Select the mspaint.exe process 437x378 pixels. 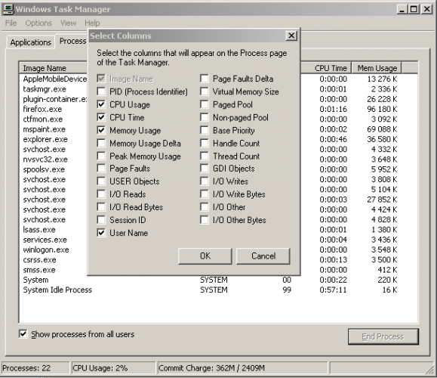(x=45, y=129)
